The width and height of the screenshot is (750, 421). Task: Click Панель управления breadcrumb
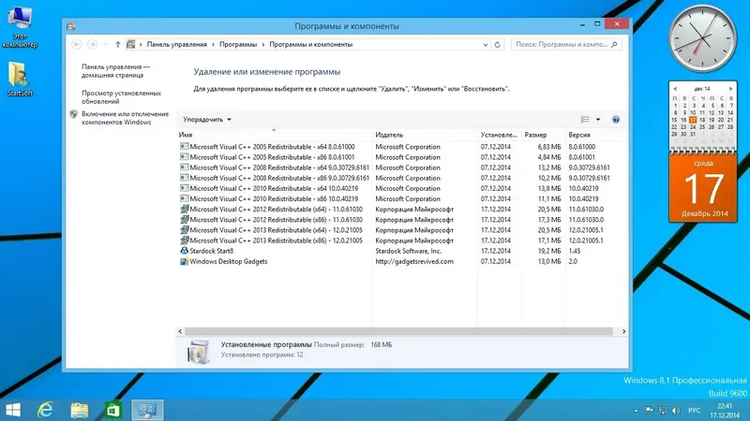point(176,44)
